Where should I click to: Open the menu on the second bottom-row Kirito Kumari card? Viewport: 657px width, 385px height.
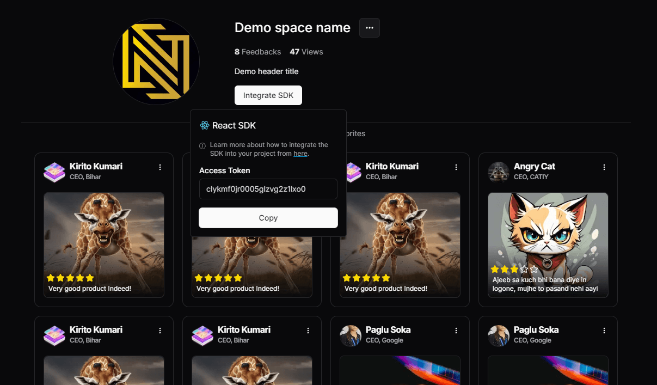pyautogui.click(x=308, y=331)
